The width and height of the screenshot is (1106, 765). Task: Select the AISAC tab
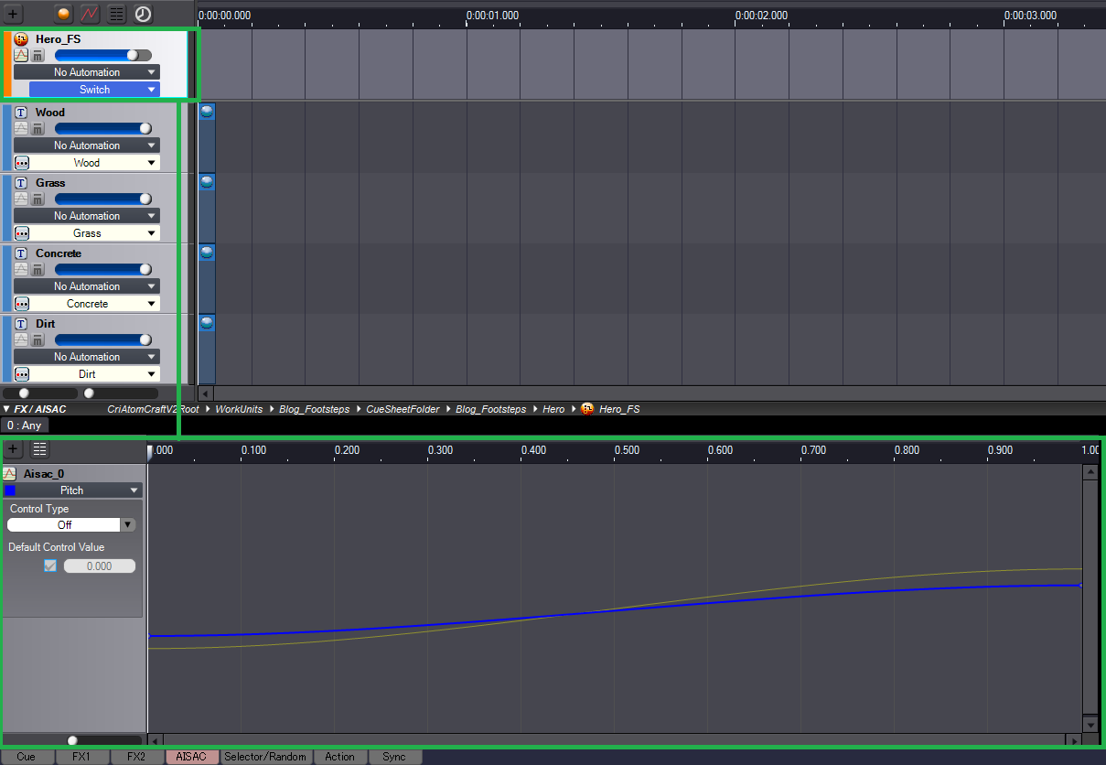(192, 757)
